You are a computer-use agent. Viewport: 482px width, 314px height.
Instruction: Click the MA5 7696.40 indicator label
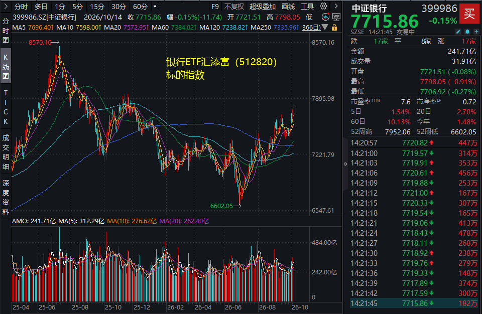(x=33, y=28)
